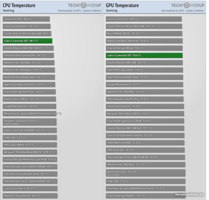The height and width of the screenshot is (200, 209).
Task: Click the 'NZXT H5 Flow RGB (2024): 71.1 °C' bar
Action: point(144,77)
